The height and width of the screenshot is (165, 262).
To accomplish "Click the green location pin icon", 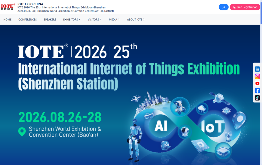I will [22, 132].
